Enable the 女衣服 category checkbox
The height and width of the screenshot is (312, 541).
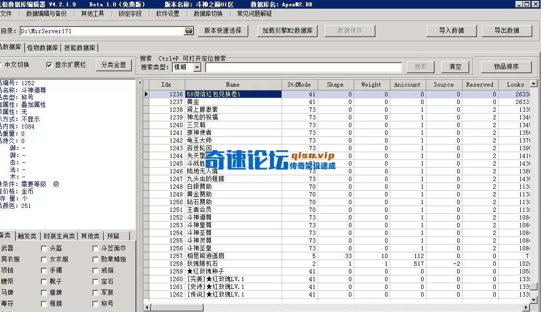[44, 260]
